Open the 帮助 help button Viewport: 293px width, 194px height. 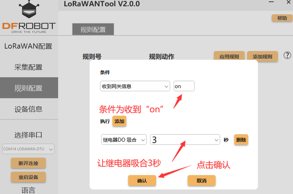[x=282, y=18]
